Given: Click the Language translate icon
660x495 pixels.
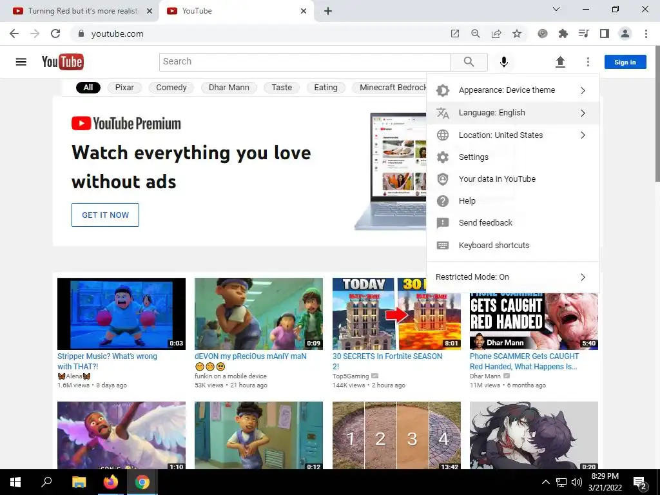Looking at the screenshot, I should 442,113.
